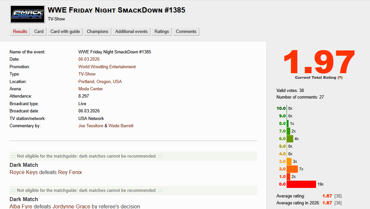Image resolution: width=370 pixels, height=209 pixels.
Task: Switch to the Ratings tab
Action: coord(162,32)
